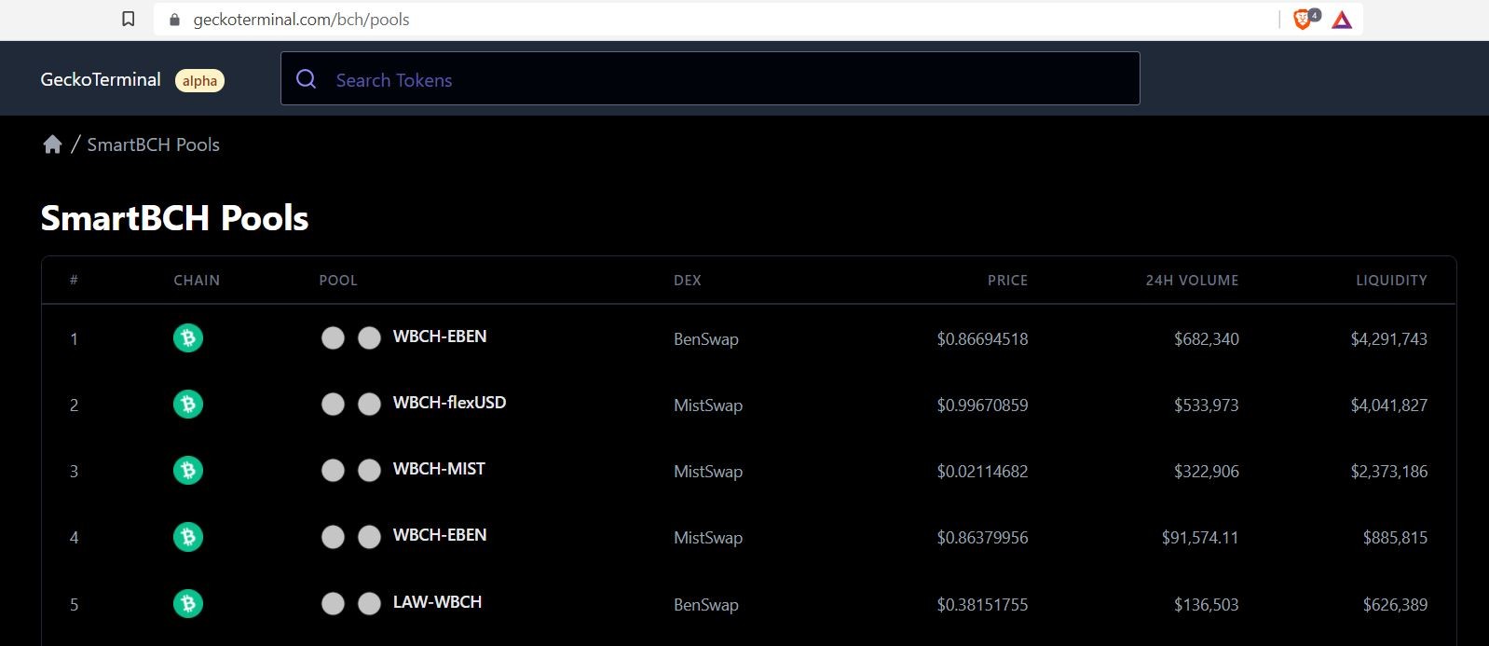Click BenSwap DEX in the LAW-WBCH row
The height and width of the screenshot is (646, 1489).
(x=706, y=605)
